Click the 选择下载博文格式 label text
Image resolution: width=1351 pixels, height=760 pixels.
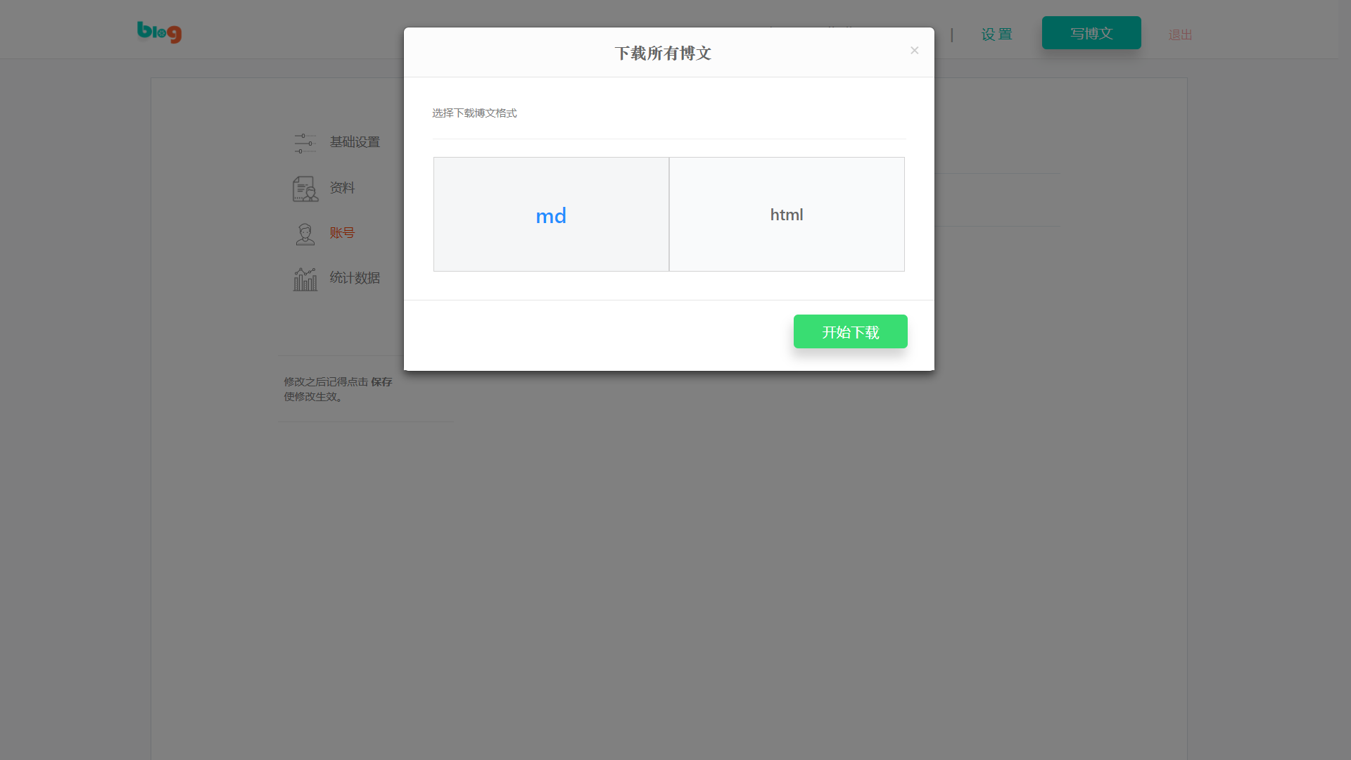click(x=474, y=113)
